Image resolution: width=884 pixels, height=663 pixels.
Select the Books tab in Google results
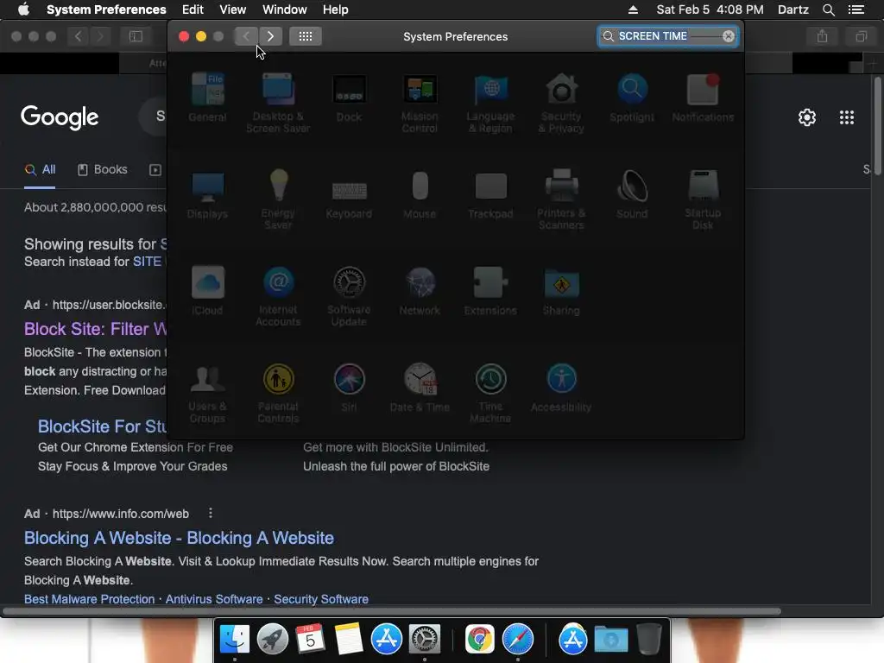(x=102, y=169)
